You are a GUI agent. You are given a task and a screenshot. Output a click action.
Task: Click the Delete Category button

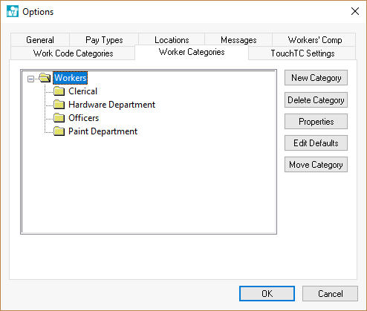click(x=316, y=100)
